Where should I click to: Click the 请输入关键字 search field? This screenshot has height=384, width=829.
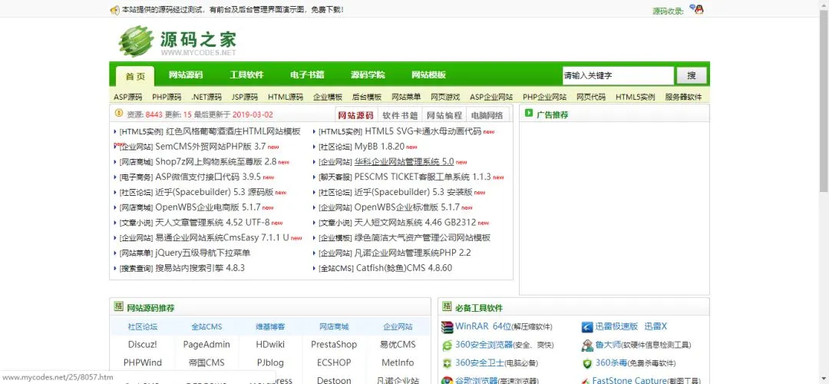[618, 75]
